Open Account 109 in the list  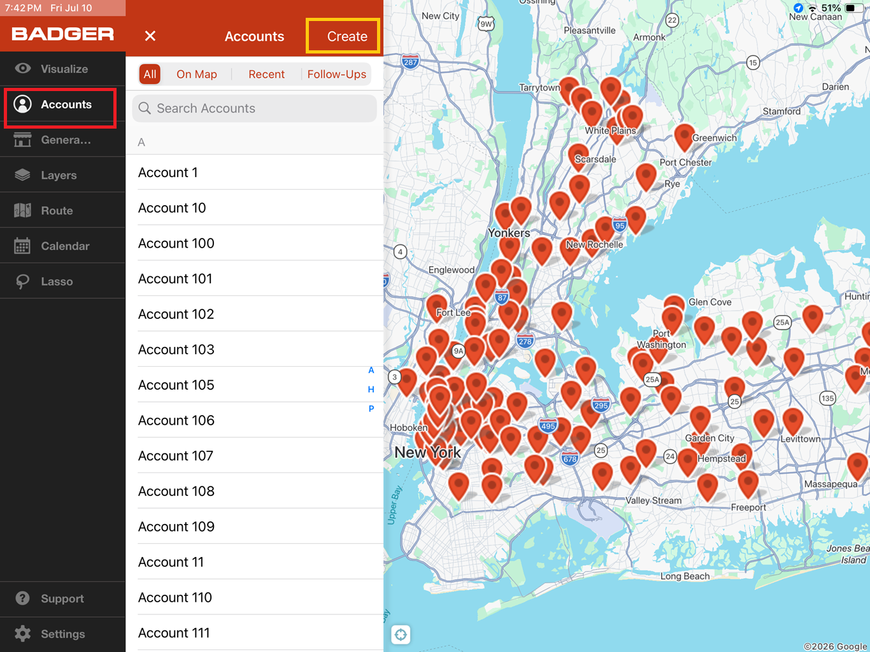click(x=255, y=527)
